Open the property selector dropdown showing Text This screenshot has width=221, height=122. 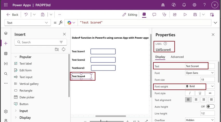tap(28, 23)
